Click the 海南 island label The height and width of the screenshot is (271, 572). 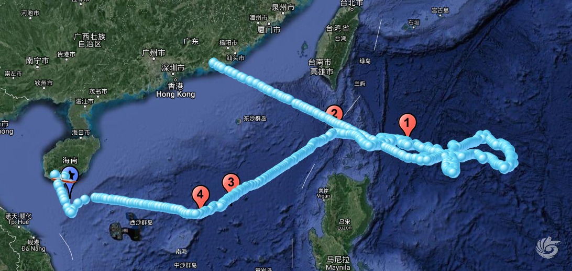pos(70,160)
